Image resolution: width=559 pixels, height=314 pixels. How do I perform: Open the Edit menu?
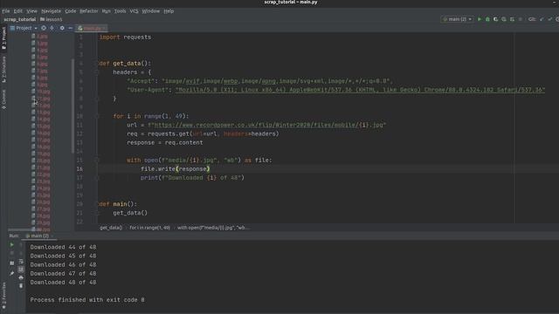[17, 11]
